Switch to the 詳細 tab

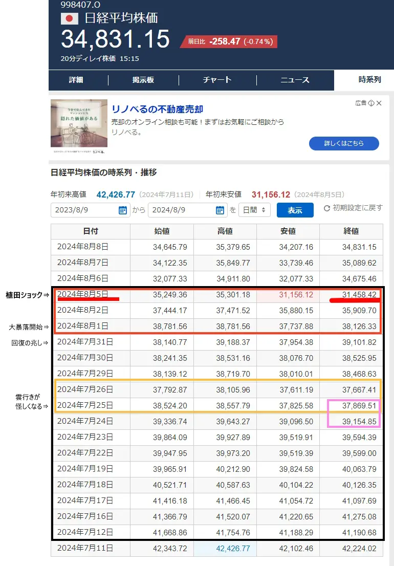coord(76,80)
